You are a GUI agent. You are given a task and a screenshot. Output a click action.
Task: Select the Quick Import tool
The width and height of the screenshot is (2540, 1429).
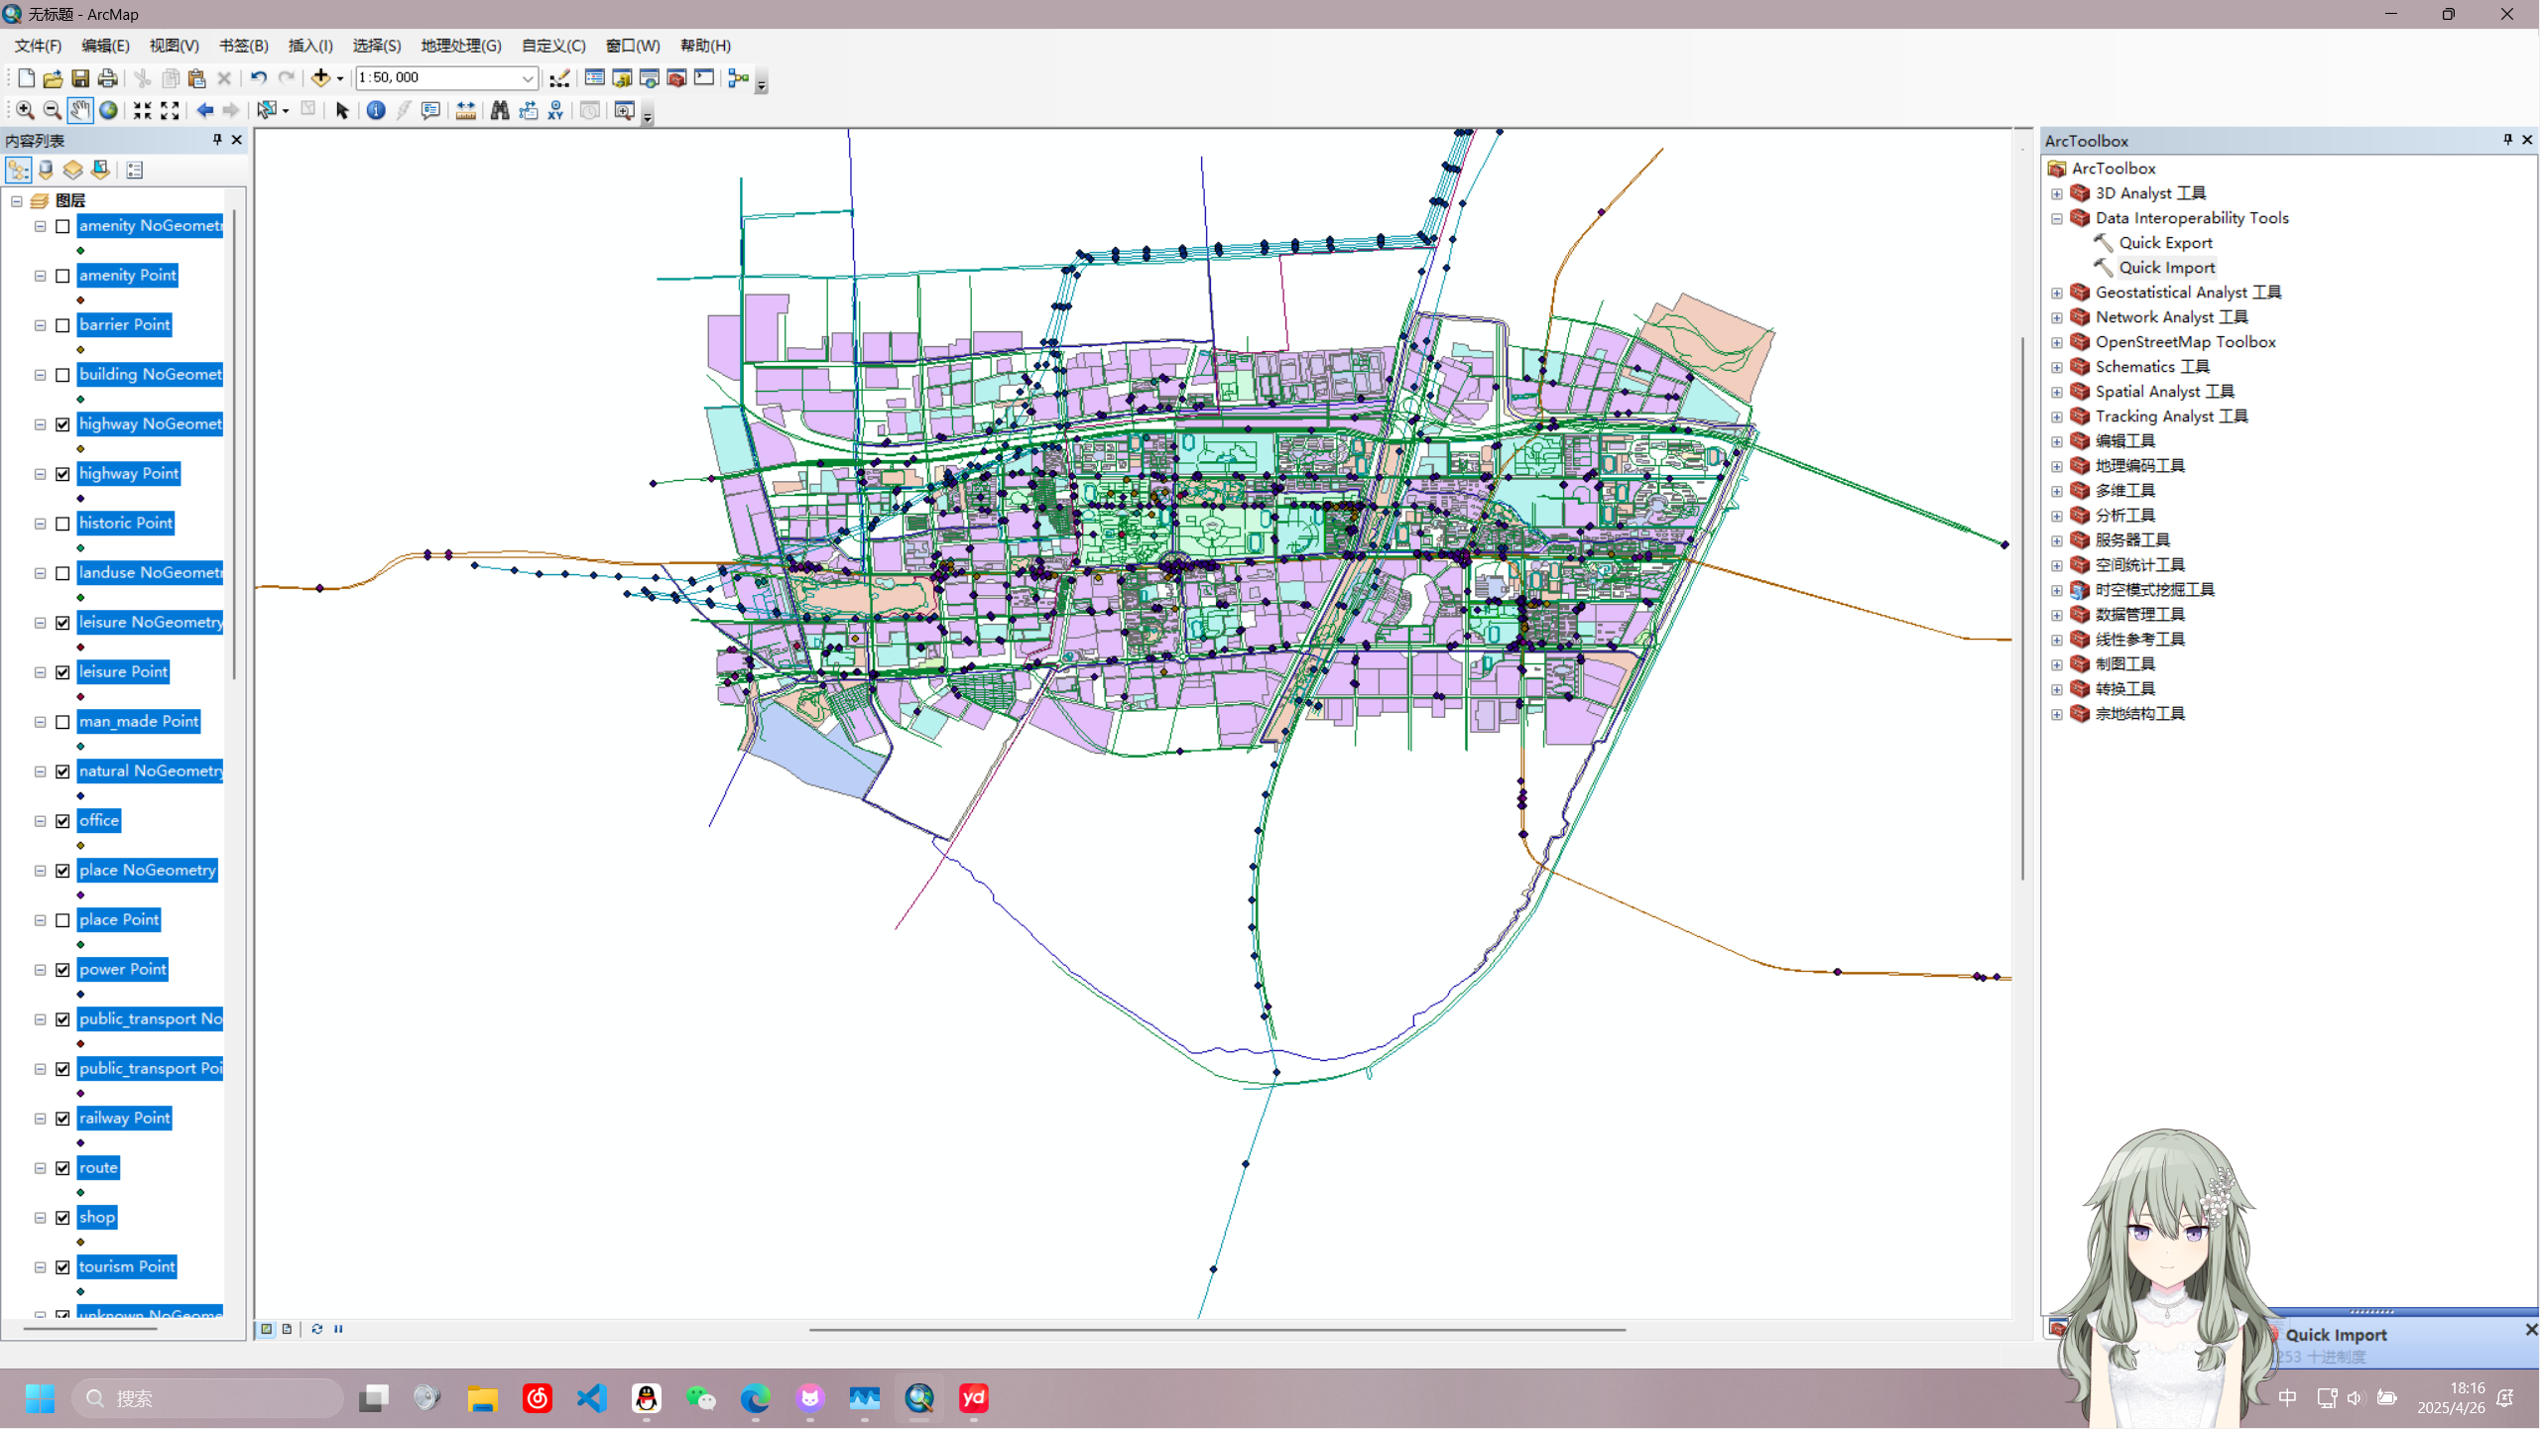pyautogui.click(x=2166, y=268)
